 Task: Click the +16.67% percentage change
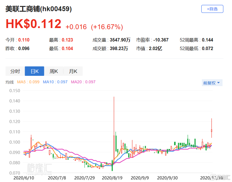point(107,27)
